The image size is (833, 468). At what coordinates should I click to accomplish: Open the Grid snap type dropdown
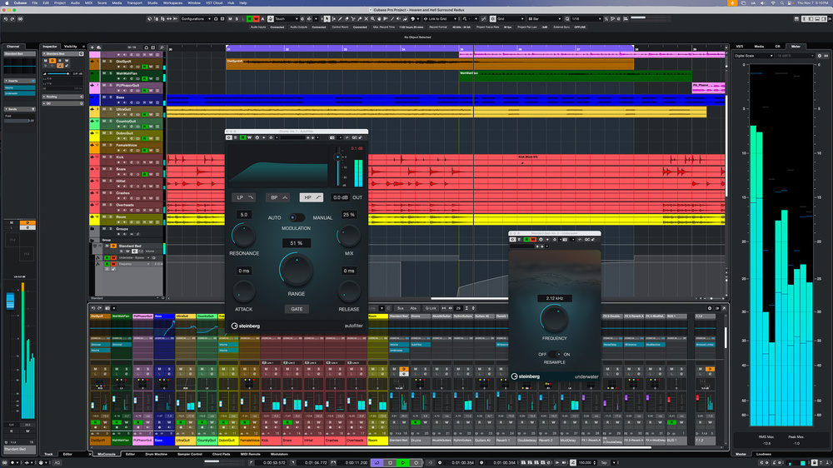click(510, 18)
